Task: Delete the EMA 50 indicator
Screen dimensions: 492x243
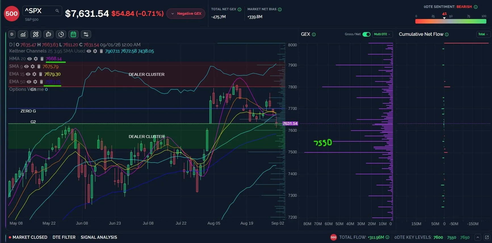Action: 41,82
